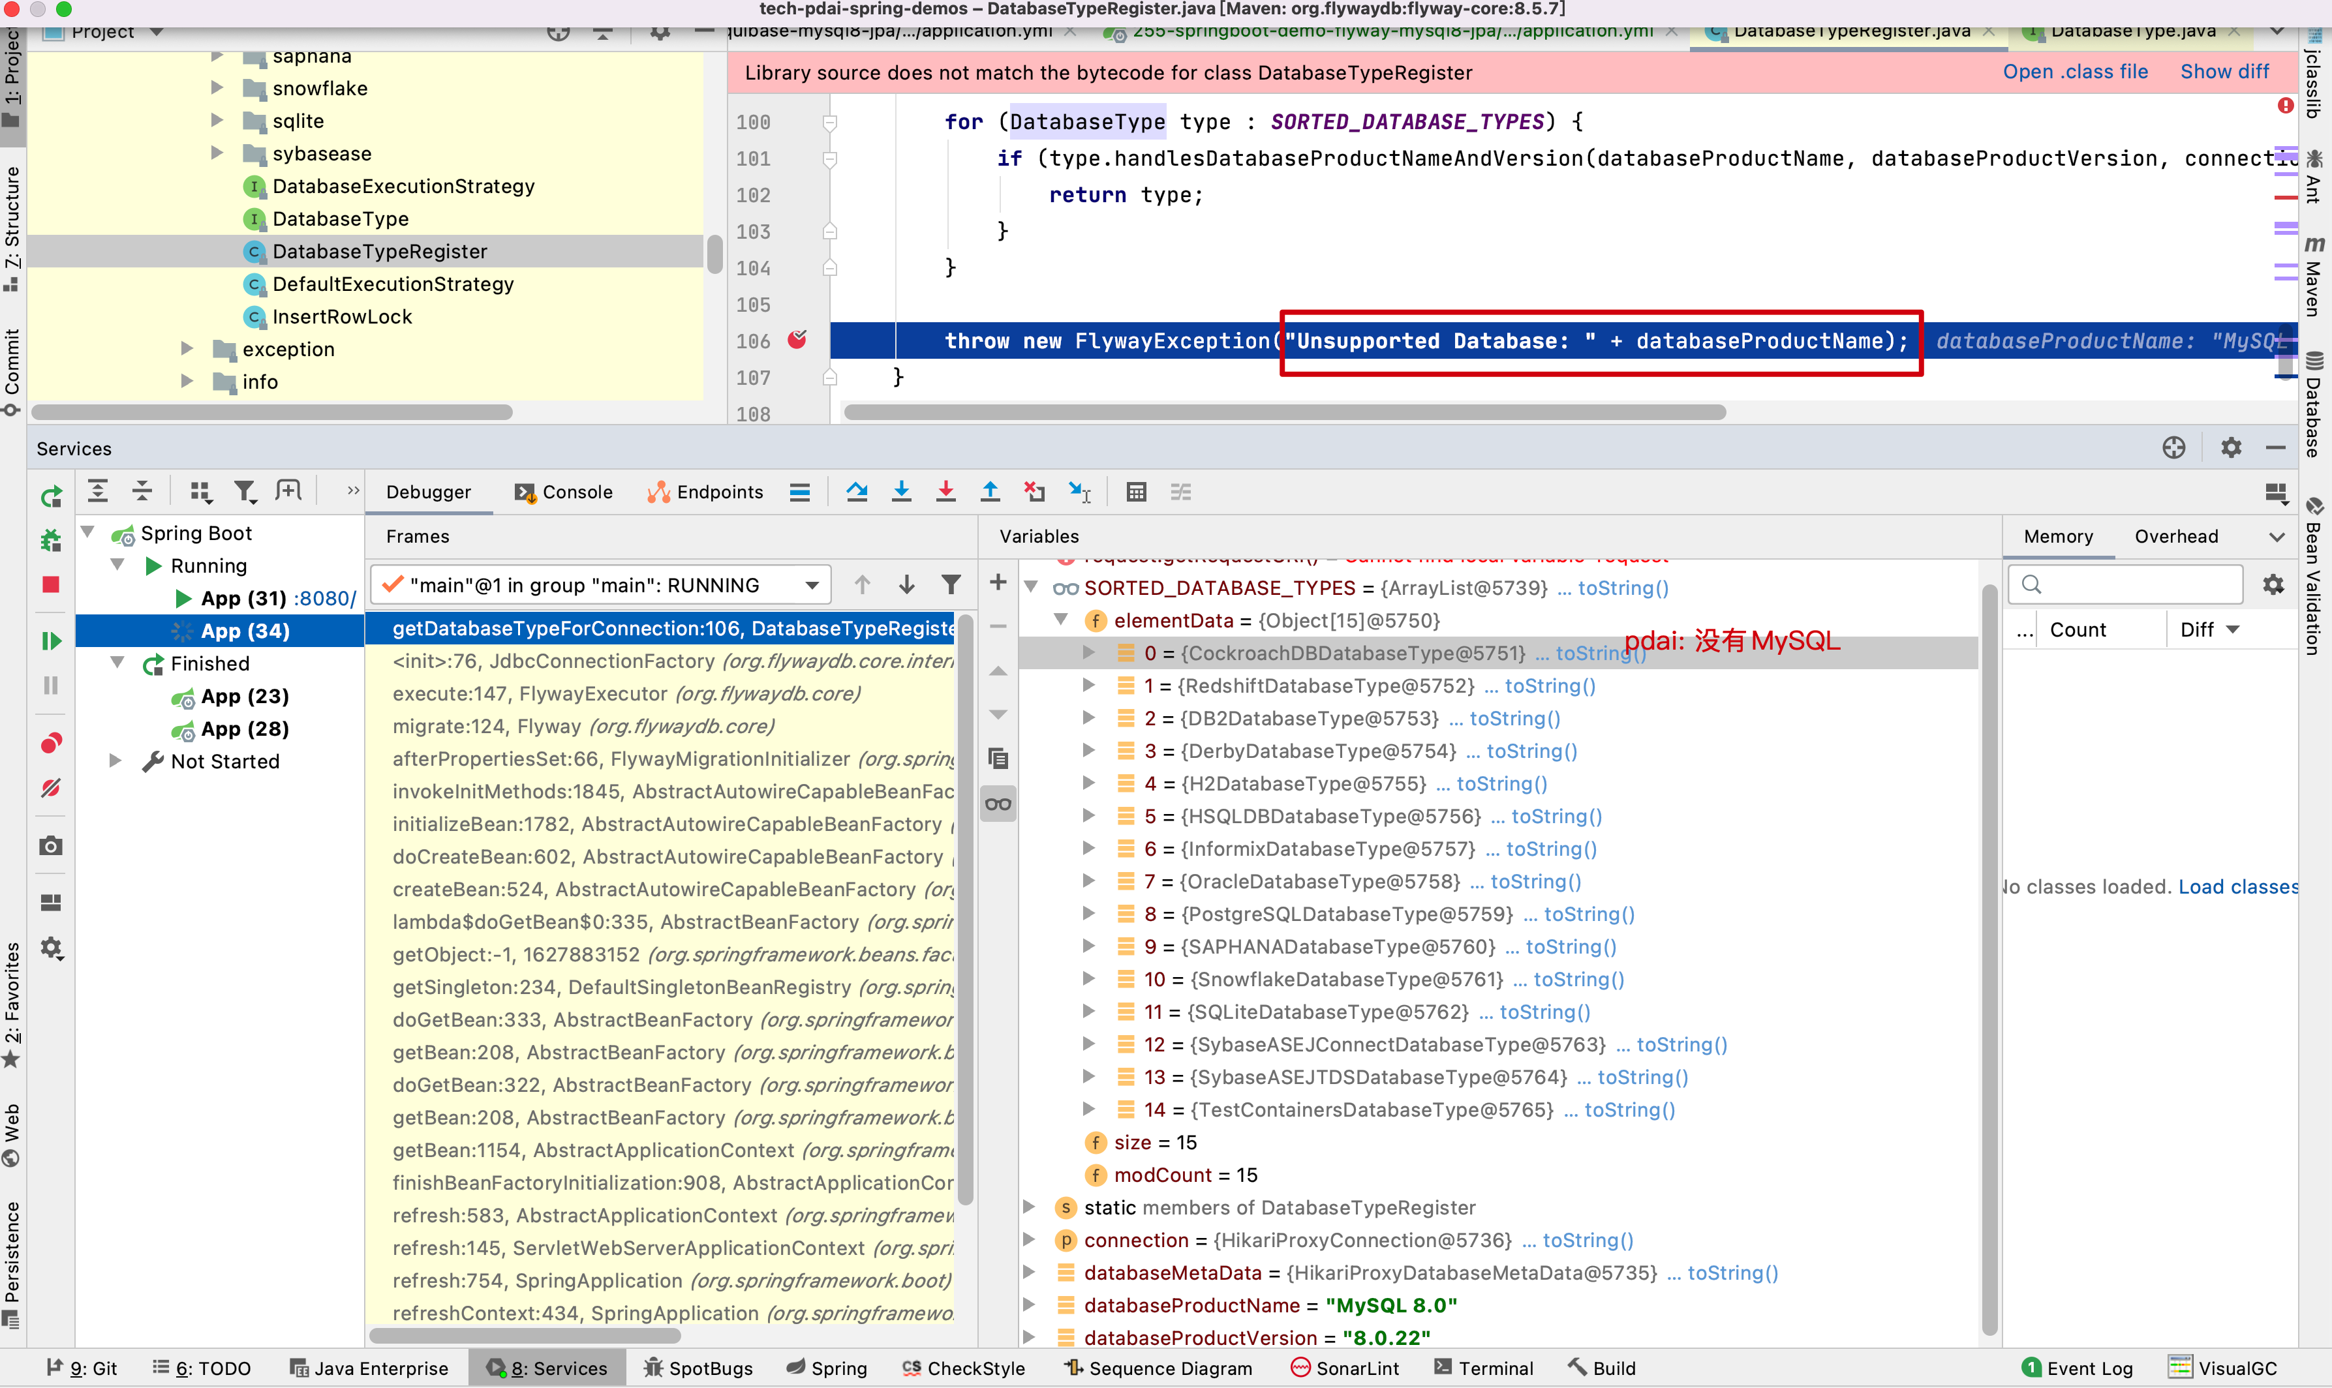
Task: Click the main thread group dropdown selector
Action: coord(598,585)
